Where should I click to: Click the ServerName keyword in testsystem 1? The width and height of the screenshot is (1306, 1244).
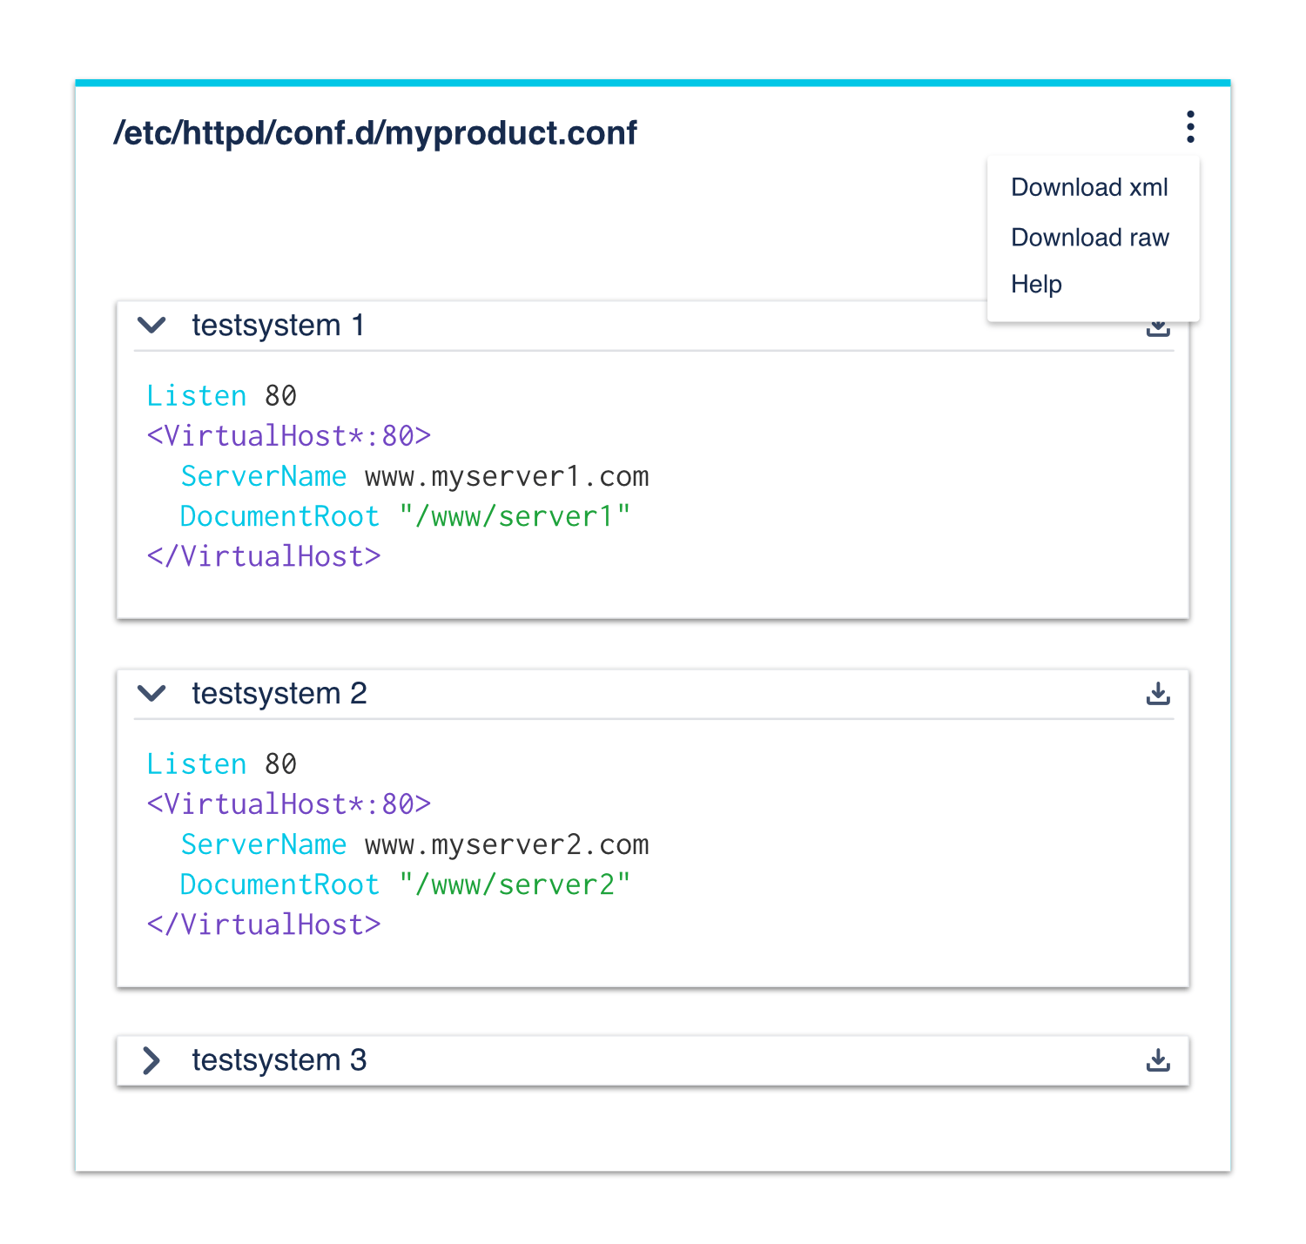263,477
